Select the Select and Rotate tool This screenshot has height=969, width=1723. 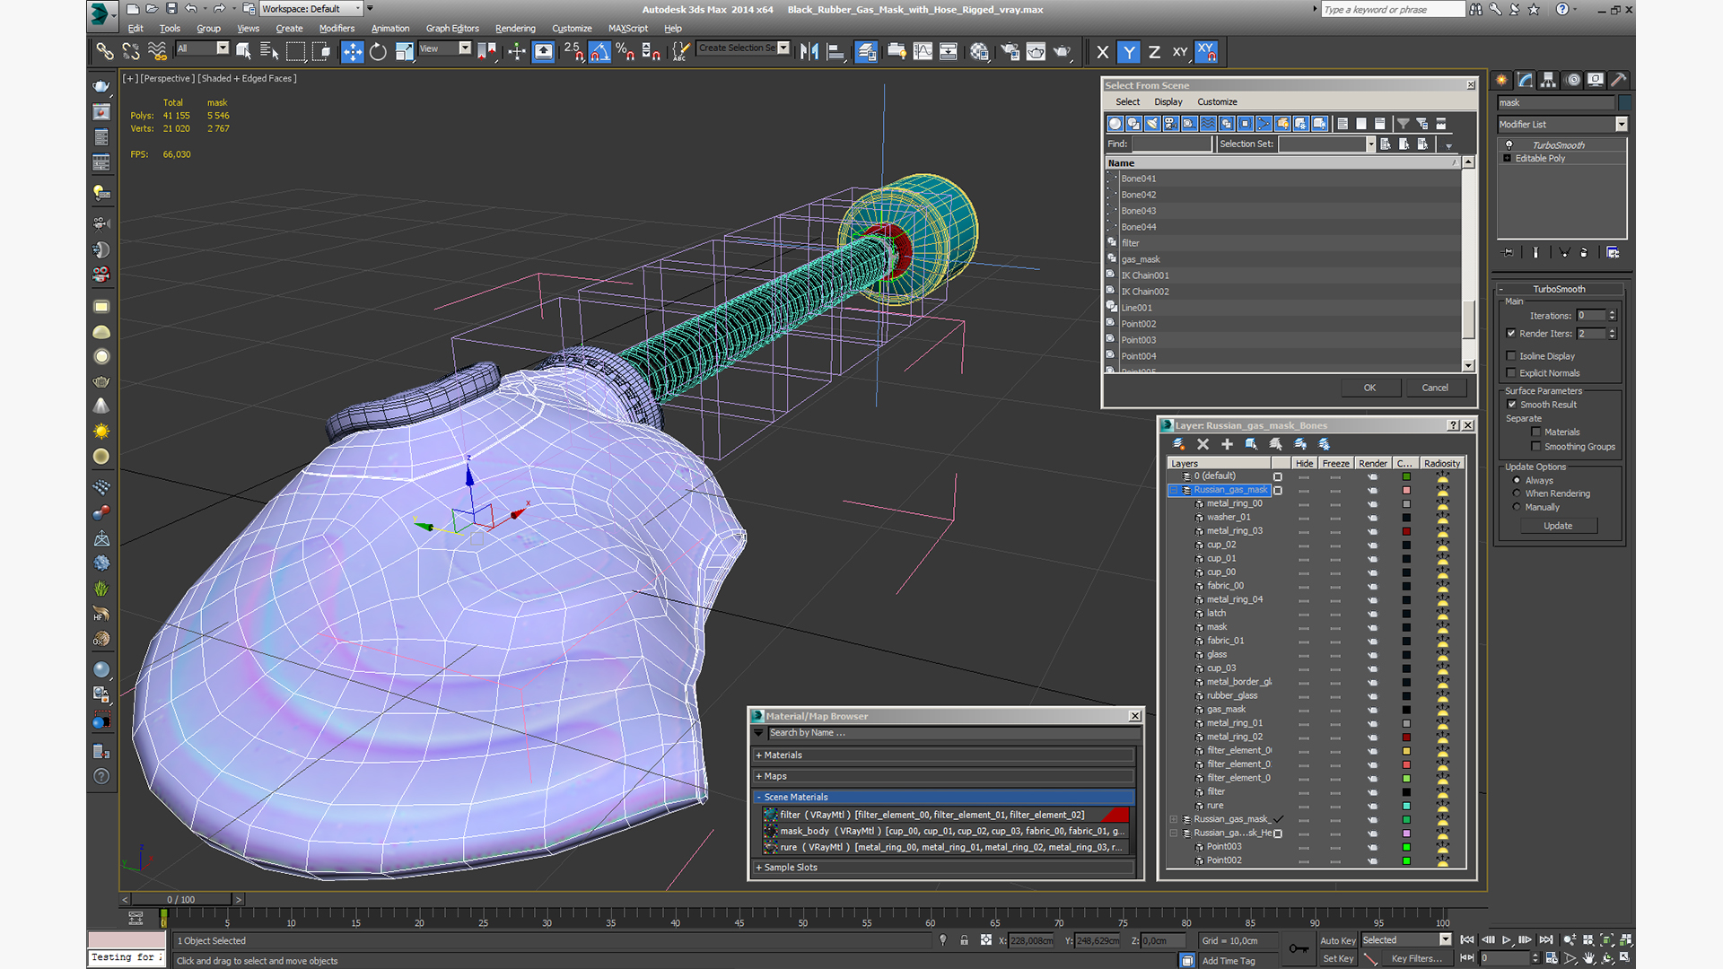pyautogui.click(x=378, y=52)
